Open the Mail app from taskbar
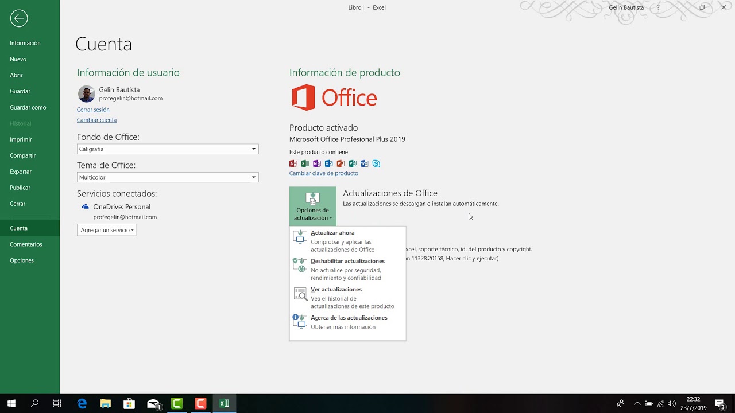This screenshot has width=735, height=413. click(153, 403)
